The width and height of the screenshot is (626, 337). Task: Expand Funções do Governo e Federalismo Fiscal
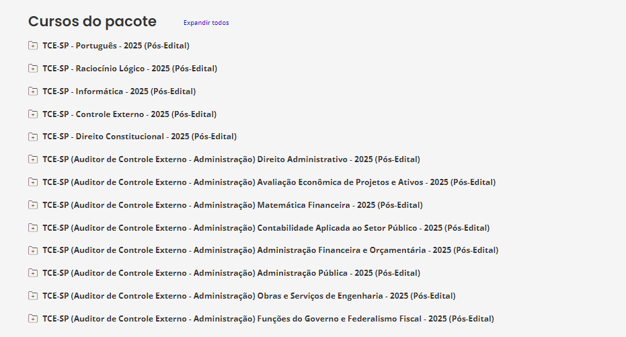tap(33, 319)
